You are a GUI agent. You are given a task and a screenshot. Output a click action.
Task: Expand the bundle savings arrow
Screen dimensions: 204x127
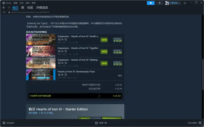[x=99, y=96]
